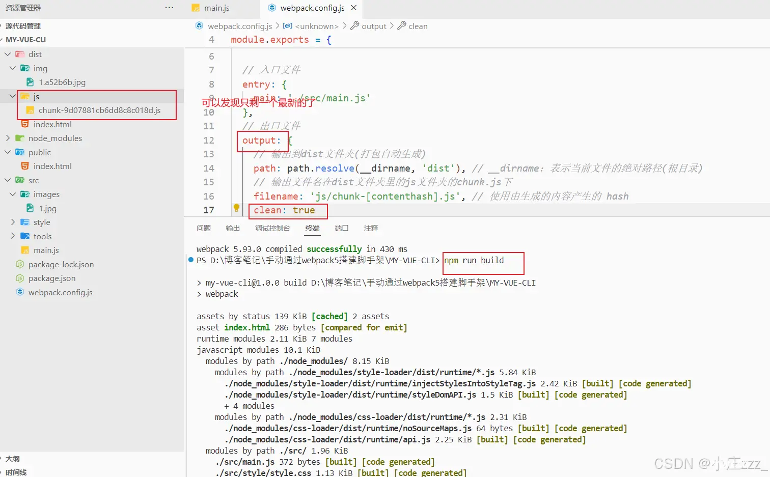Click the tools folder icon
Screen dimensions: 770x477
(25, 236)
